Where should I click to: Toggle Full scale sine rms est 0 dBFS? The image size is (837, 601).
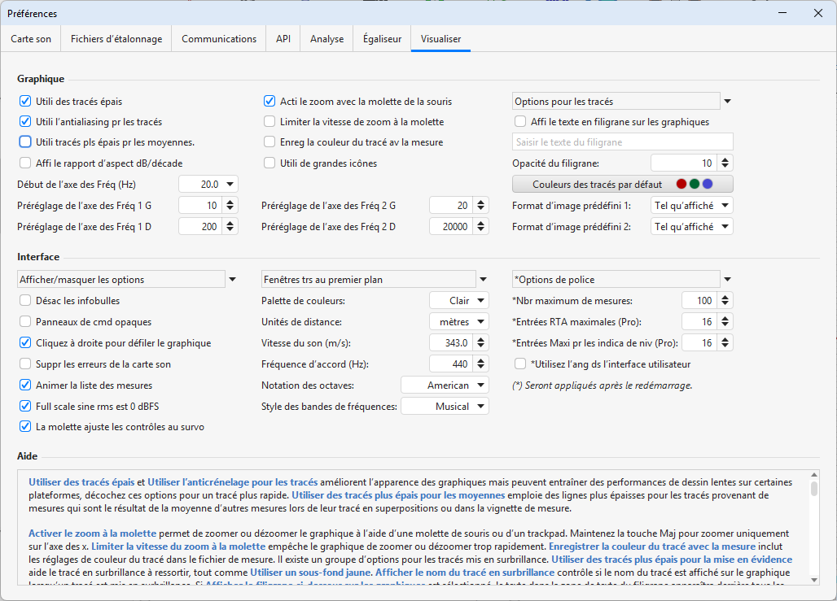click(25, 406)
